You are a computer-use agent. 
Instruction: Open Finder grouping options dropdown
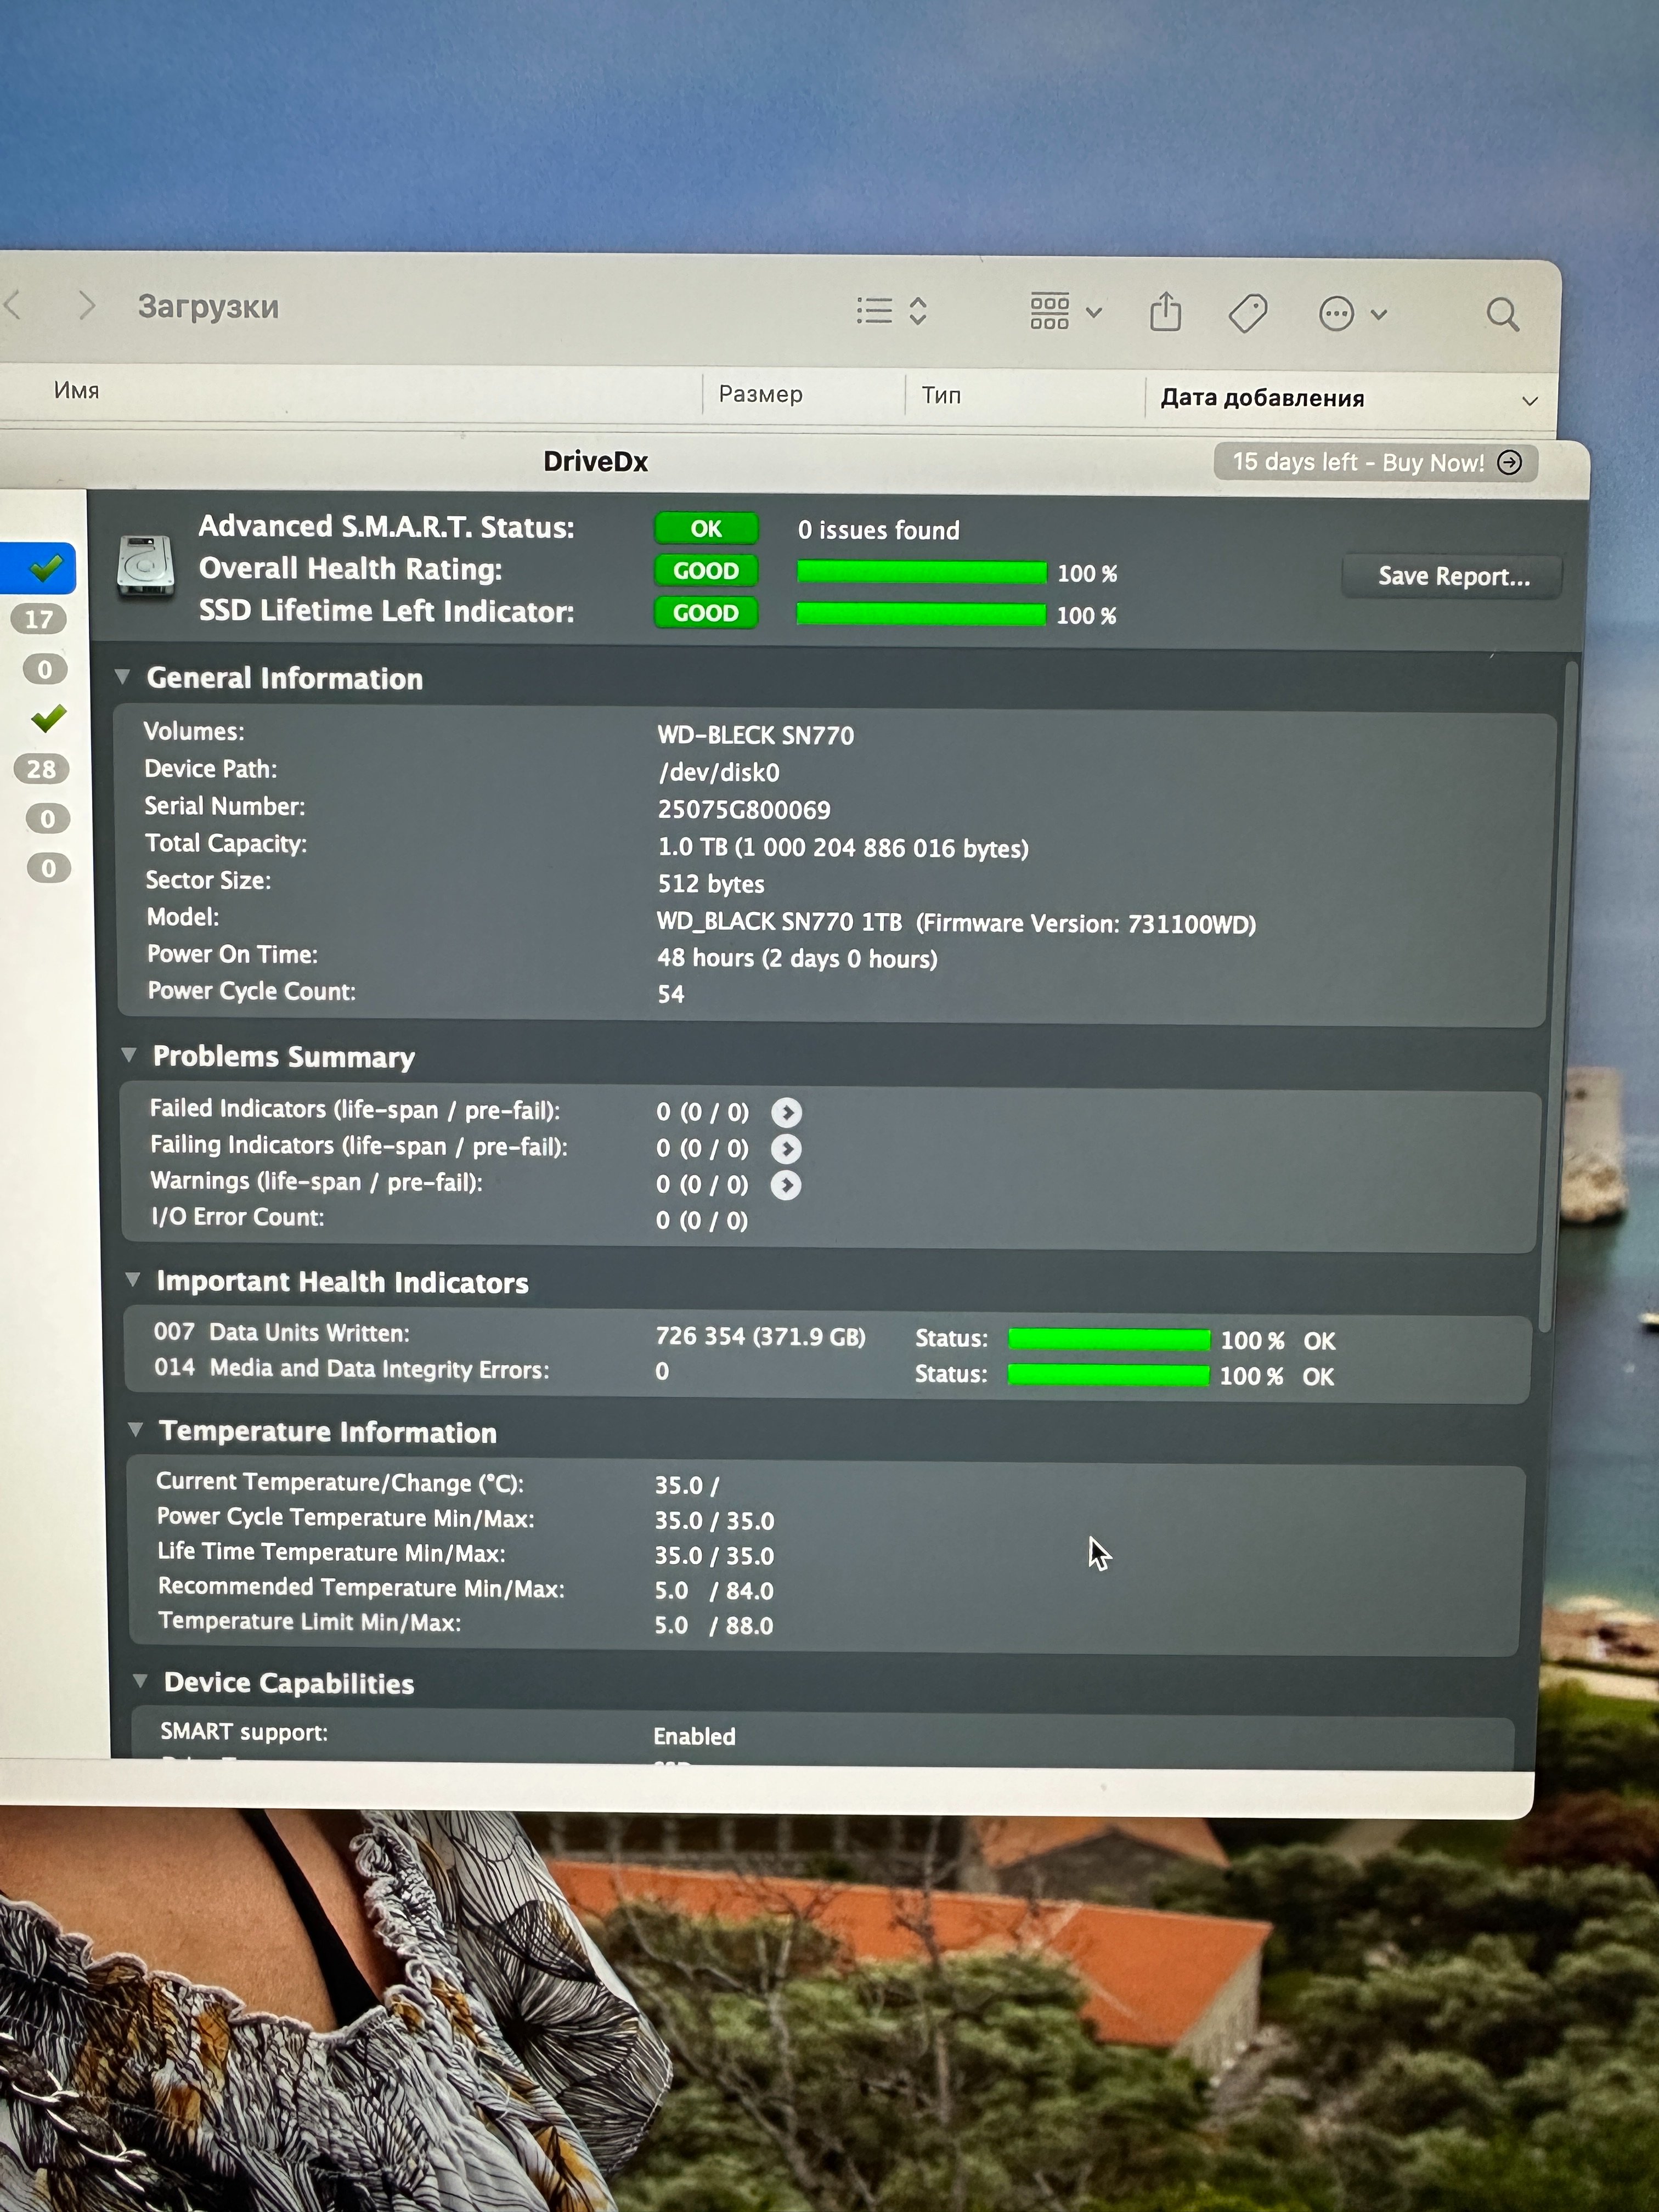click(1065, 312)
